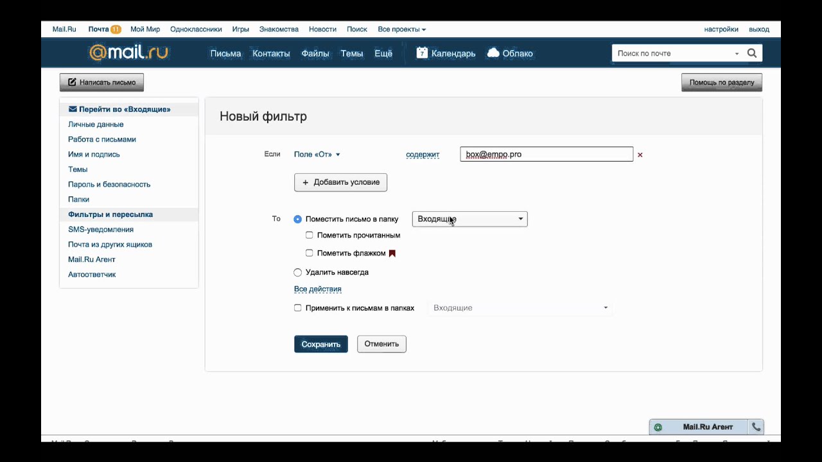Open the disabled Входящие folders dropdown
Viewport: 822px width, 462px height.
(520, 308)
